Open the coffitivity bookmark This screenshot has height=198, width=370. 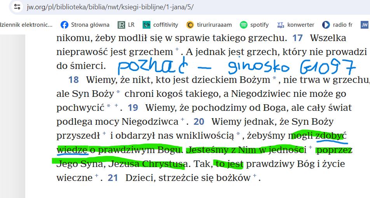pos(160,25)
